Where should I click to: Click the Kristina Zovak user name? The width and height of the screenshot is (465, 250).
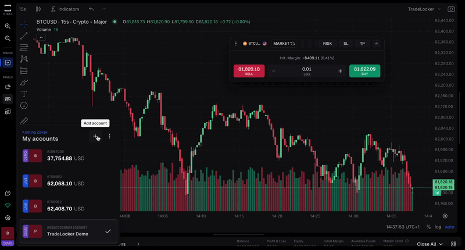pos(35,132)
